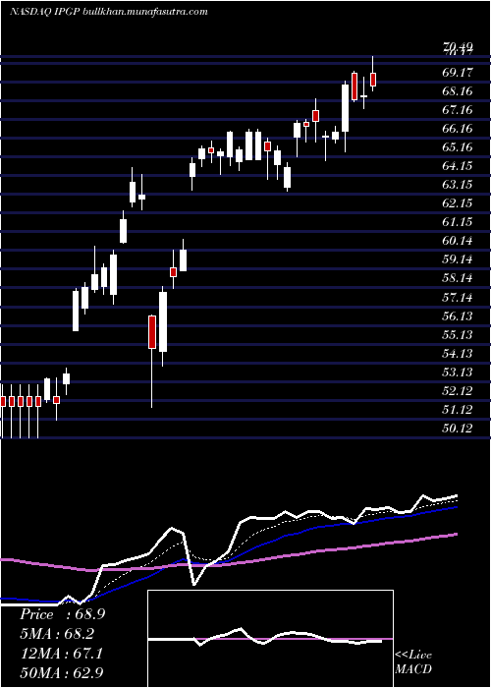Click the 57.14 price axis label
Screen dimensions: 491x688
pos(458,298)
